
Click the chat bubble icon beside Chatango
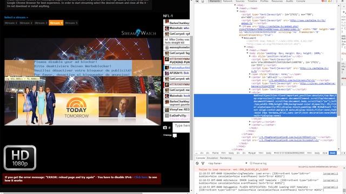175,135
